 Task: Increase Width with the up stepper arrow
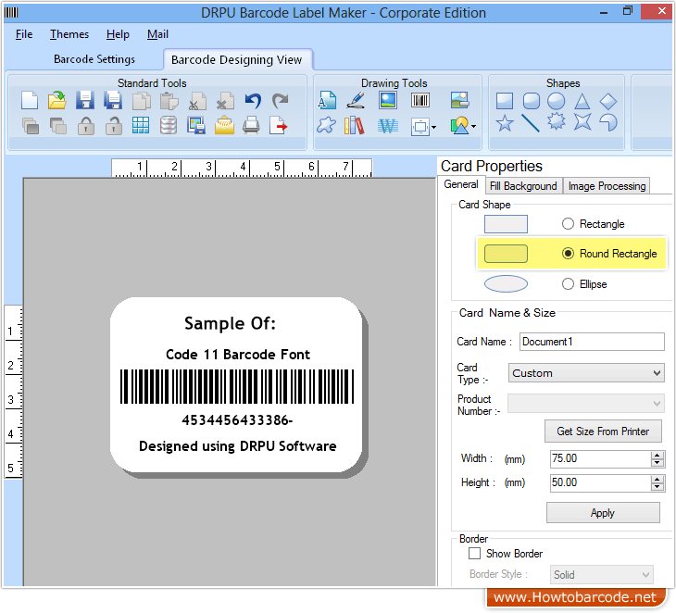[x=657, y=456]
